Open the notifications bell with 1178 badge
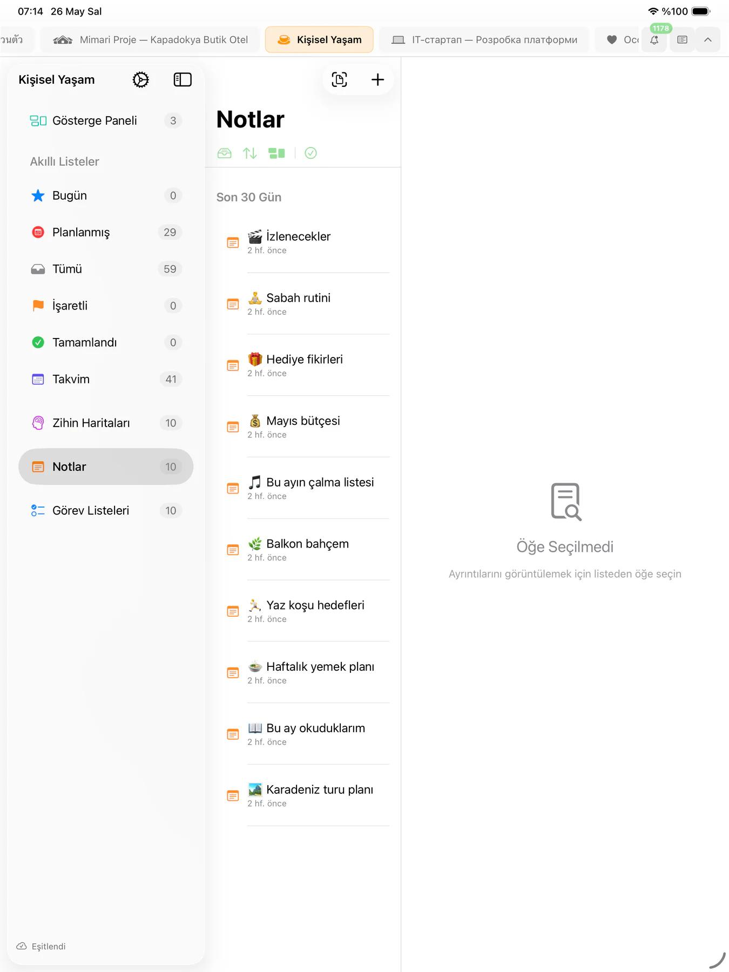Image resolution: width=729 pixels, height=972 pixels. point(654,39)
